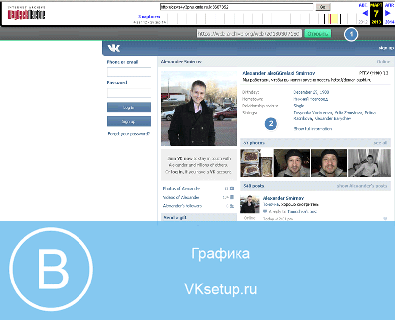Click sign up in VK header
The width and height of the screenshot is (395, 320).
[386, 48]
